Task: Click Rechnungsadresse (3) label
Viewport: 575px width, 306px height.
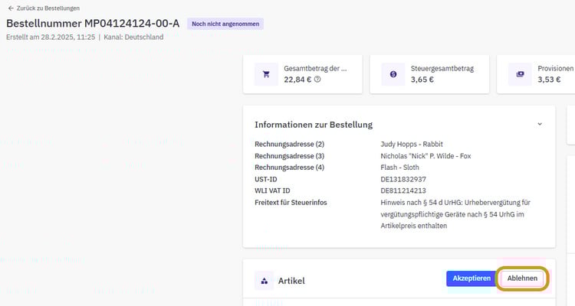Action: [x=289, y=155]
